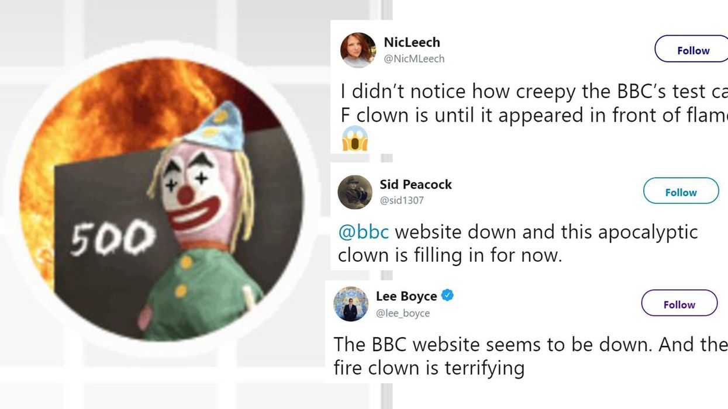The height and width of the screenshot is (409, 728).
Task: Open the @bbc mention link
Action: click(364, 232)
